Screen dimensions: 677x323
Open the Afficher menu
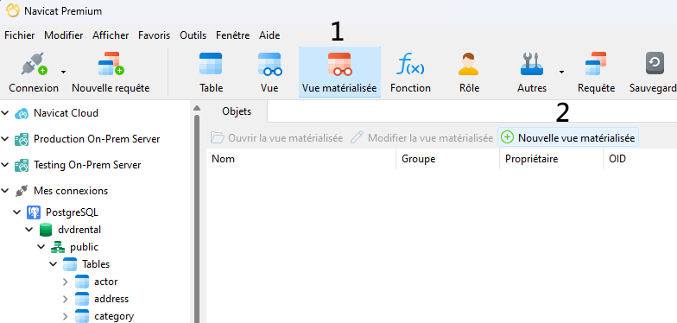(x=111, y=35)
